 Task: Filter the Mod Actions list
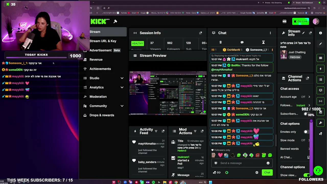tap(195, 131)
